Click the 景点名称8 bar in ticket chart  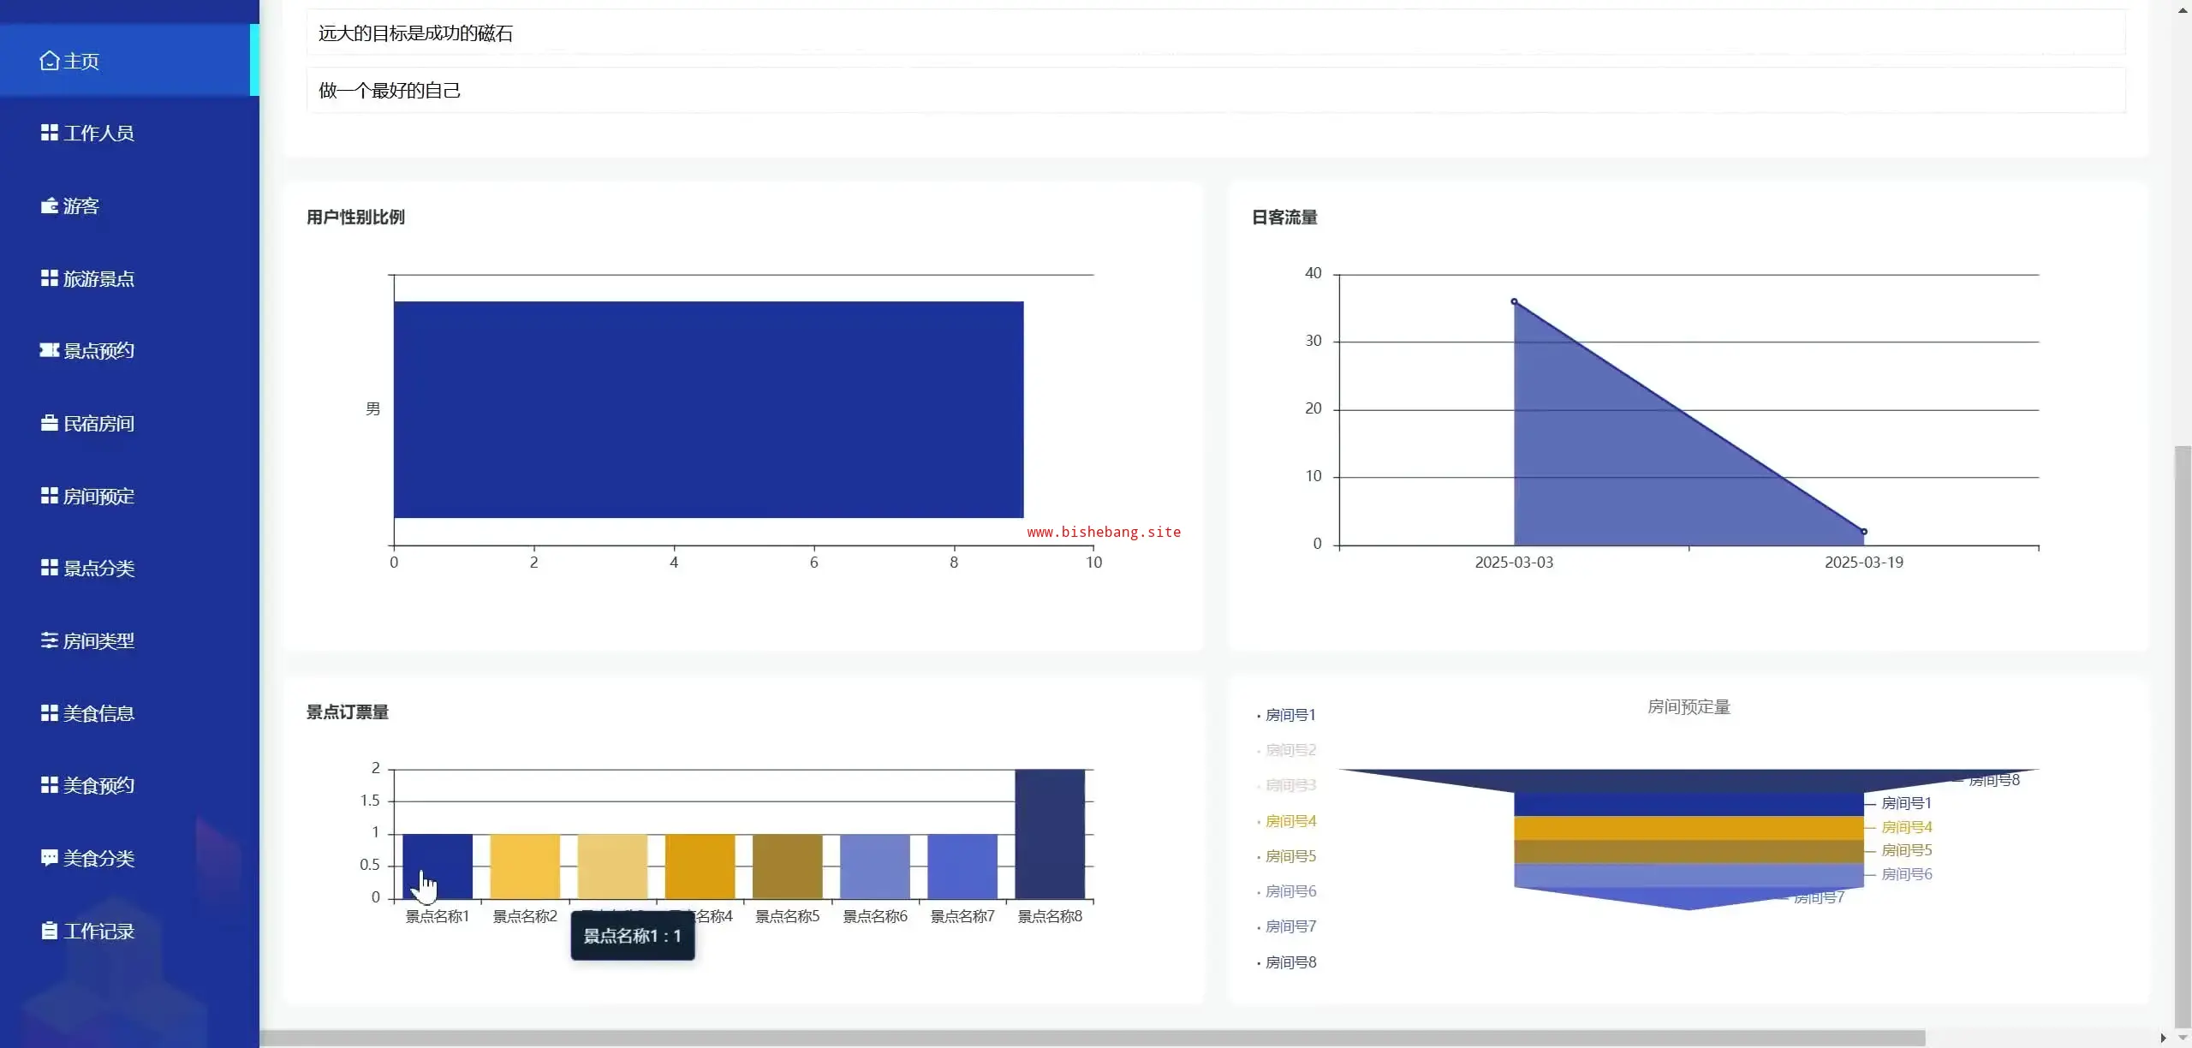[x=1049, y=833]
